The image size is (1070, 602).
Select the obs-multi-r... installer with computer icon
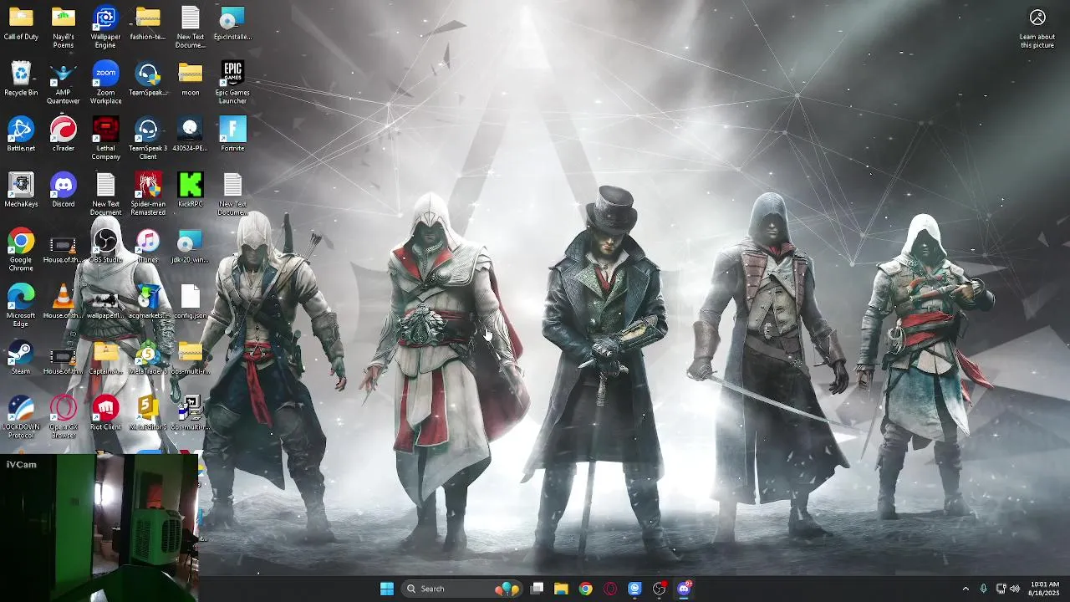pos(191,415)
